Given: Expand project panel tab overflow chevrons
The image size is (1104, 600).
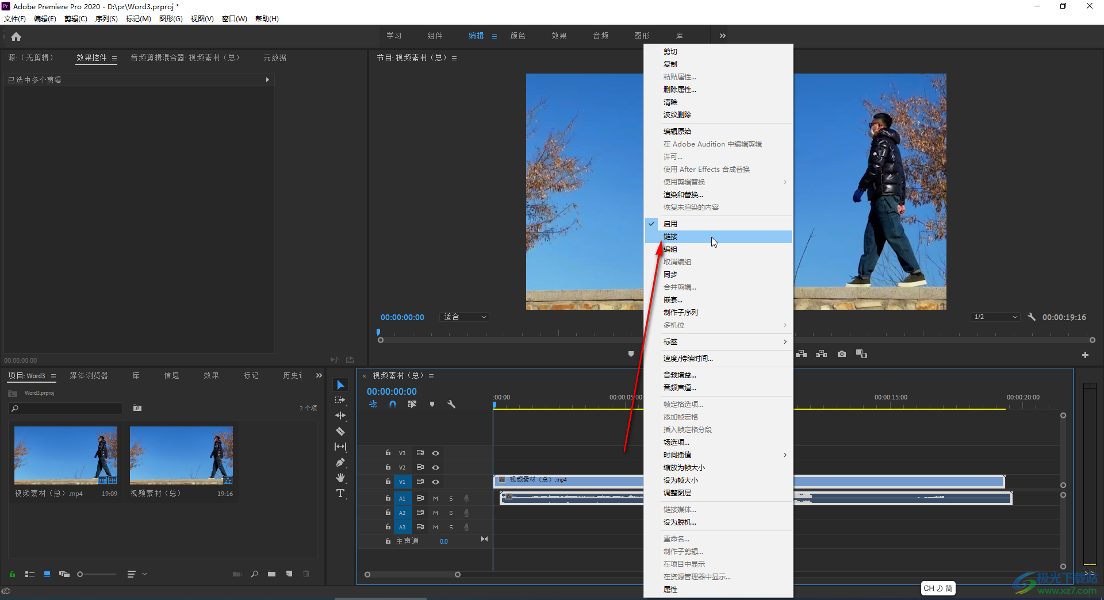Looking at the screenshot, I should point(319,375).
